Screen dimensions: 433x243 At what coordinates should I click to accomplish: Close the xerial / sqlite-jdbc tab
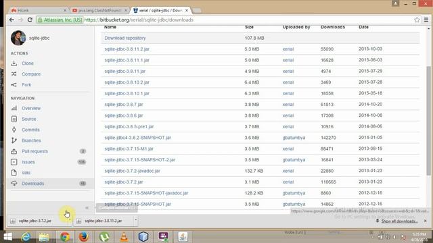click(187, 10)
